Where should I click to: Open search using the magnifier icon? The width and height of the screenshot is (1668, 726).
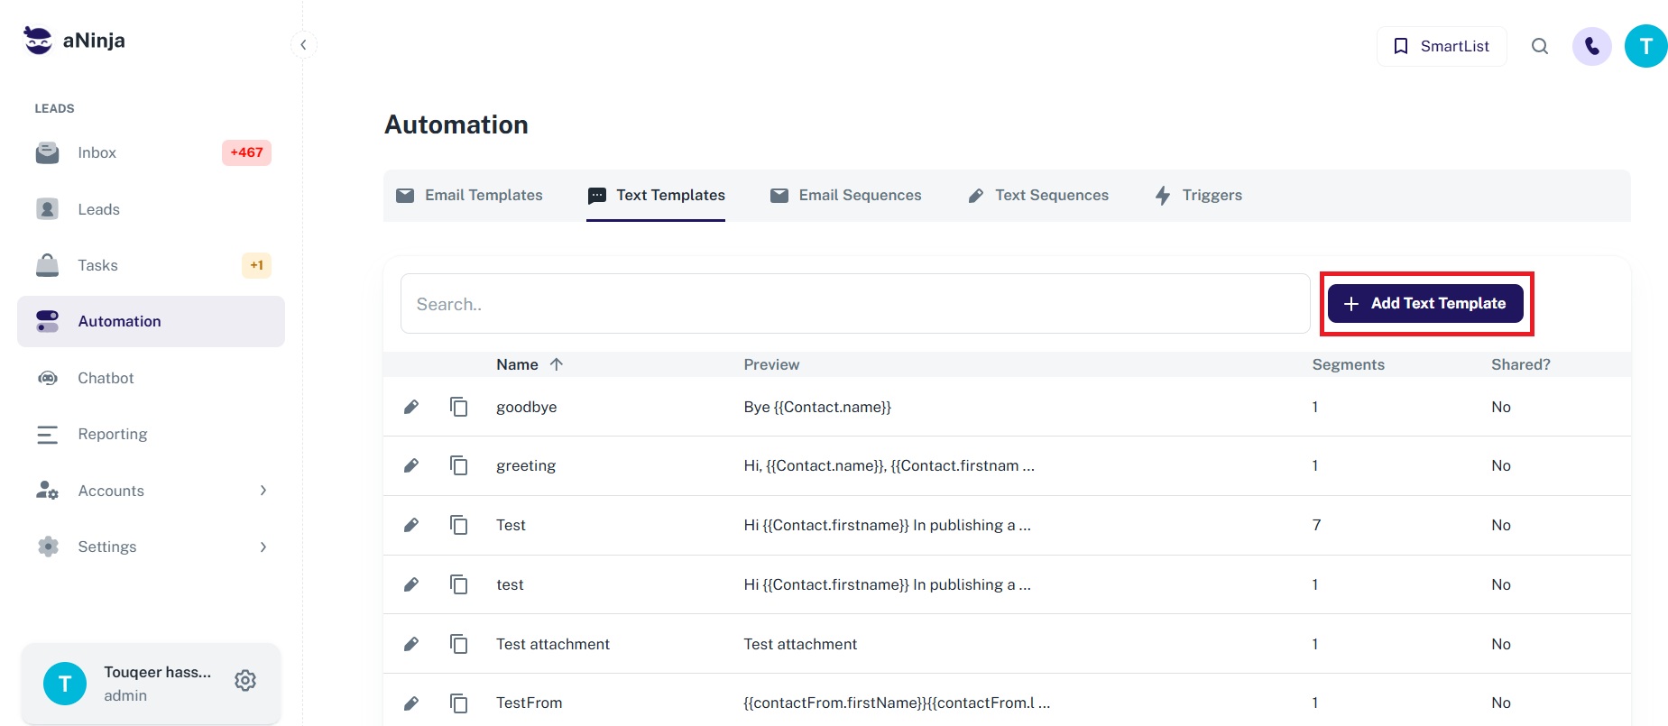tap(1540, 46)
